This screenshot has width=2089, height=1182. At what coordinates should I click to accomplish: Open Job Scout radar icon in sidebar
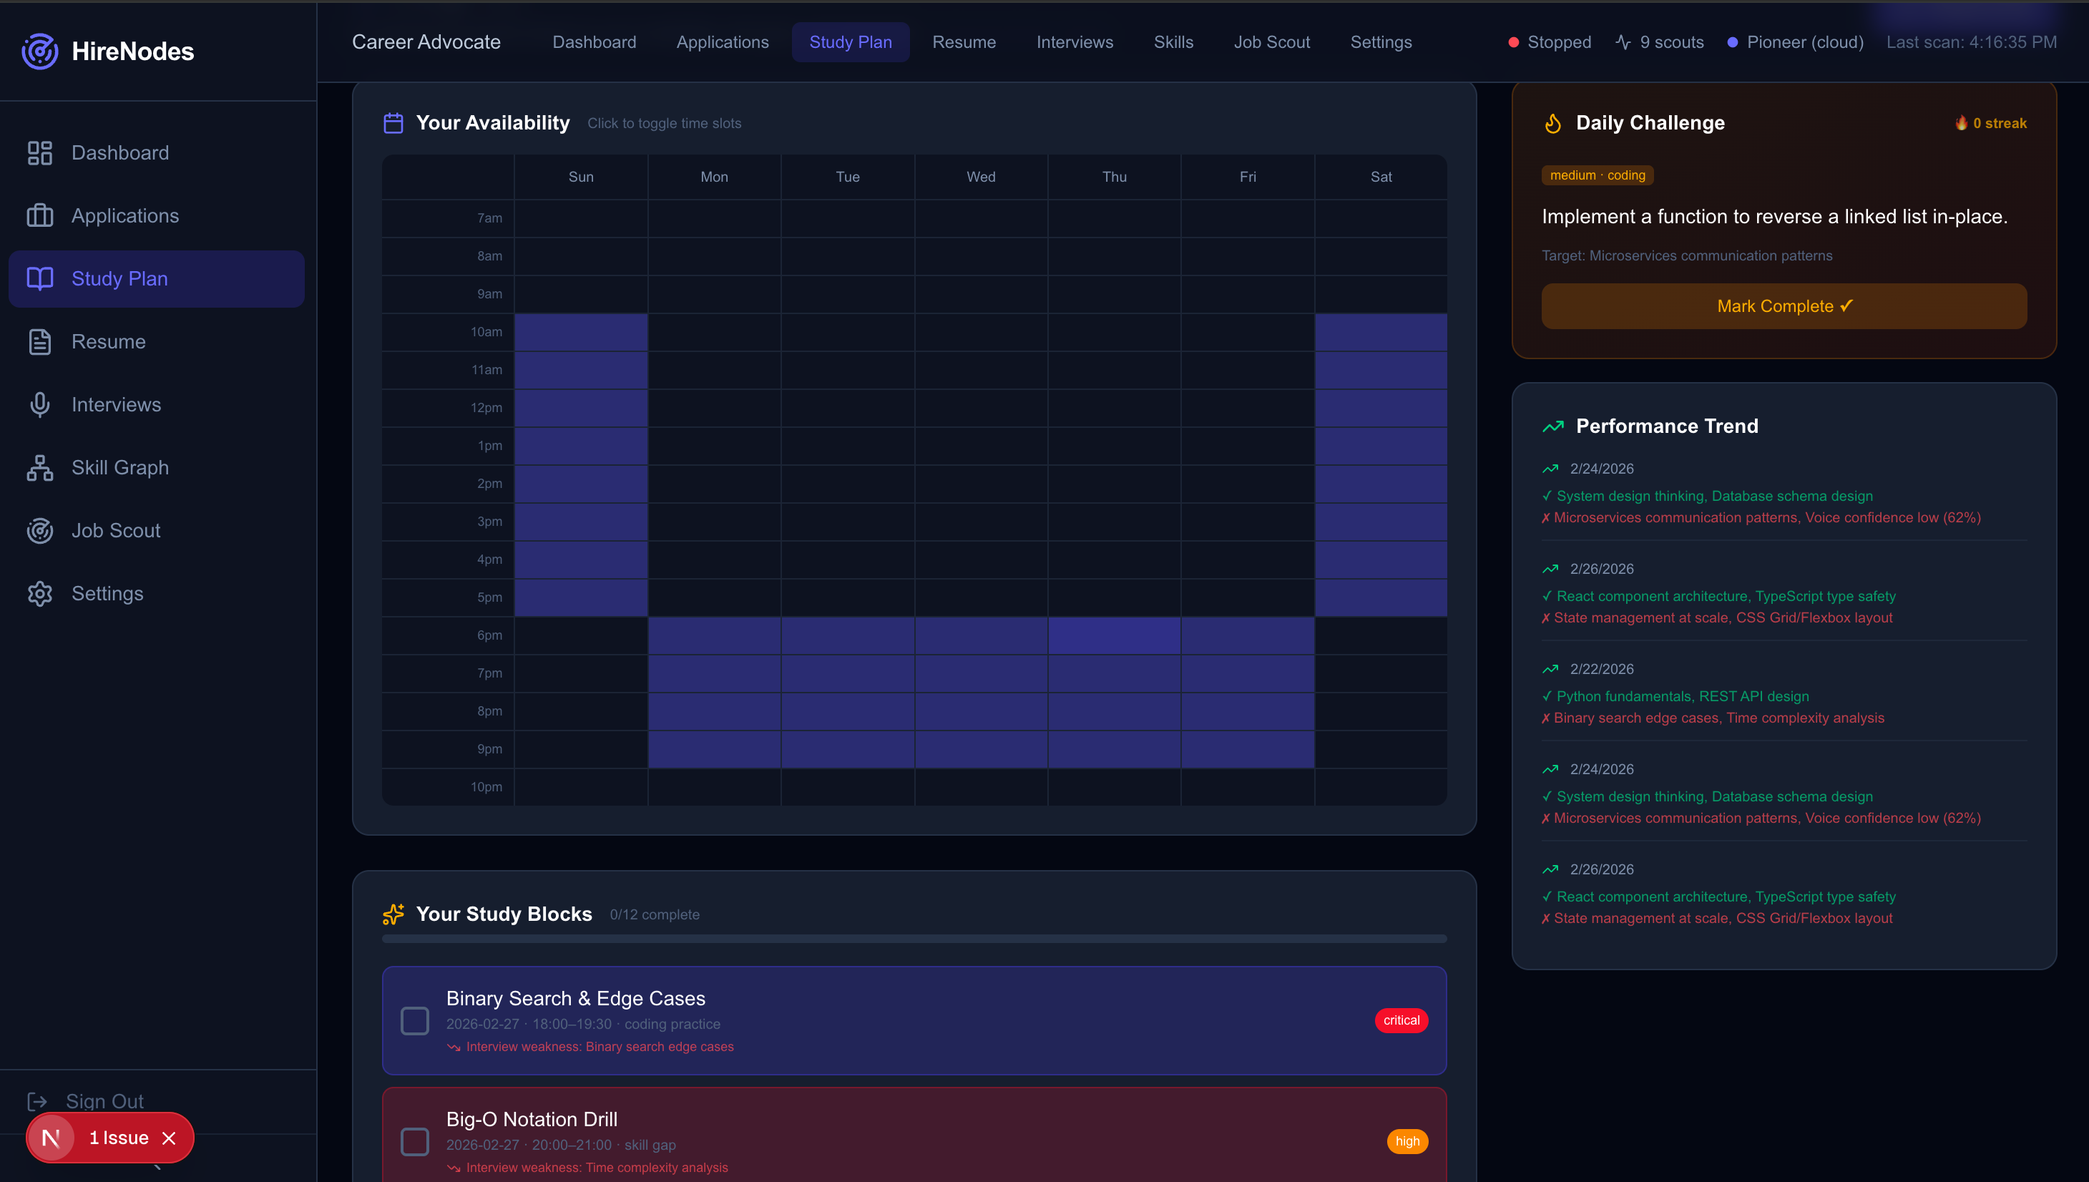pos(40,531)
